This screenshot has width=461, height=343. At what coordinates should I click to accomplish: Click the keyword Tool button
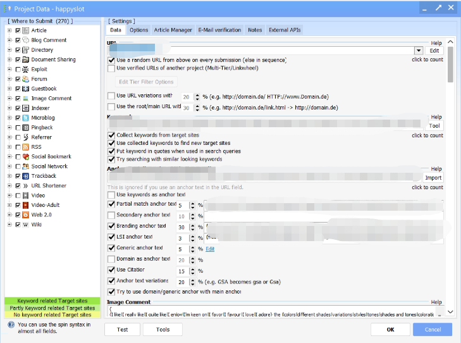coord(434,126)
